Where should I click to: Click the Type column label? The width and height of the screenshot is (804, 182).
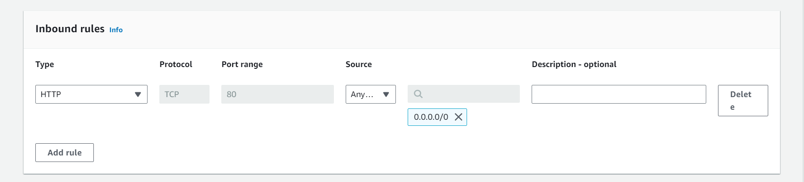click(45, 64)
